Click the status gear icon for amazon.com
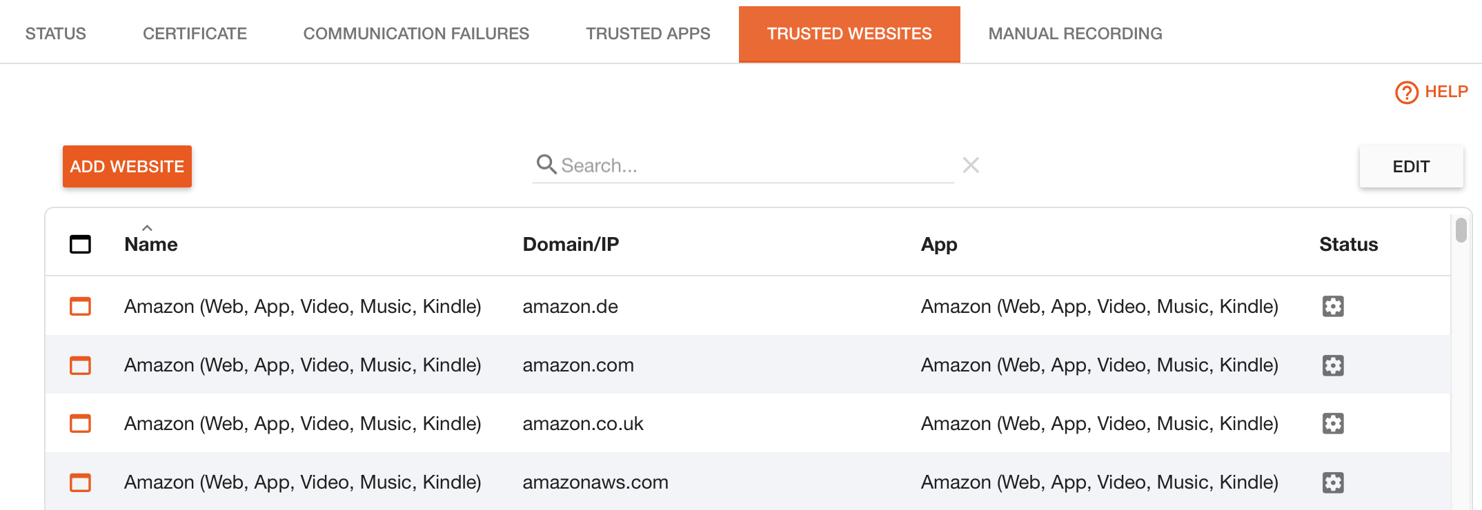The image size is (1482, 510). pyautogui.click(x=1333, y=365)
